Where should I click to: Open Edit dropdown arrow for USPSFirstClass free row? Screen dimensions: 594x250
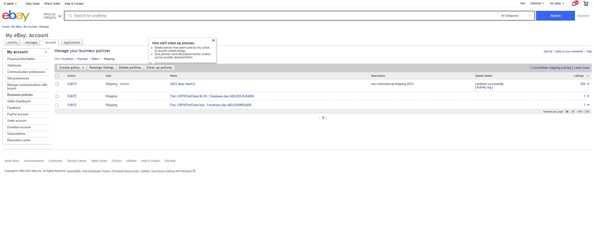[x=75, y=105]
